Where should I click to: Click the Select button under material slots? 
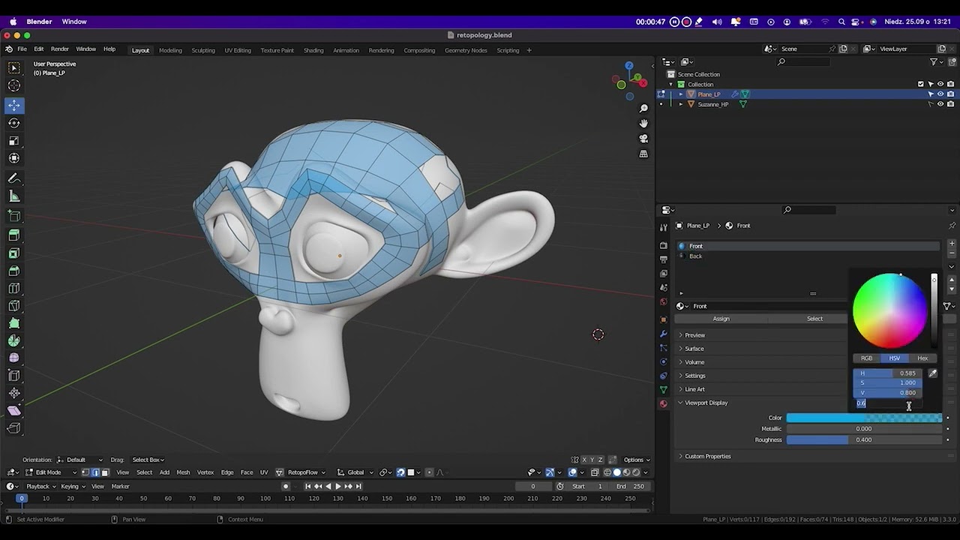814,318
